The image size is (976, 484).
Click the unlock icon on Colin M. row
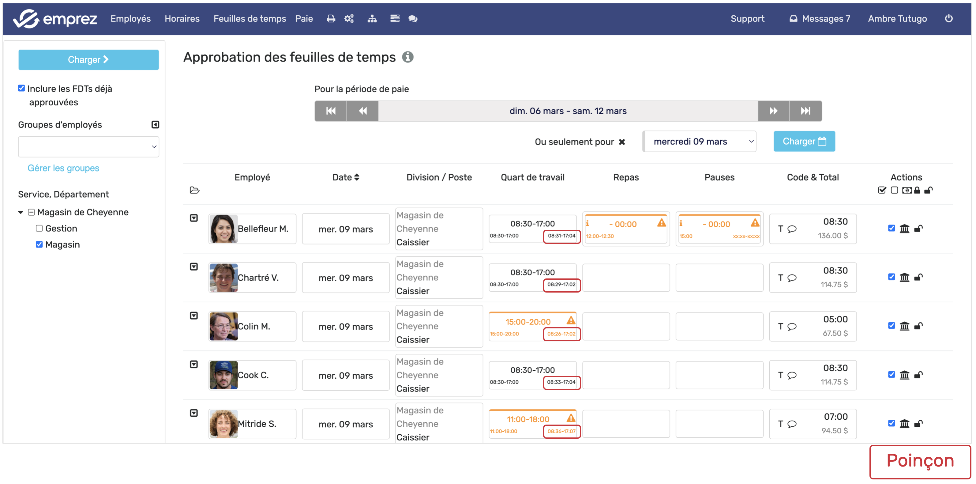point(918,326)
